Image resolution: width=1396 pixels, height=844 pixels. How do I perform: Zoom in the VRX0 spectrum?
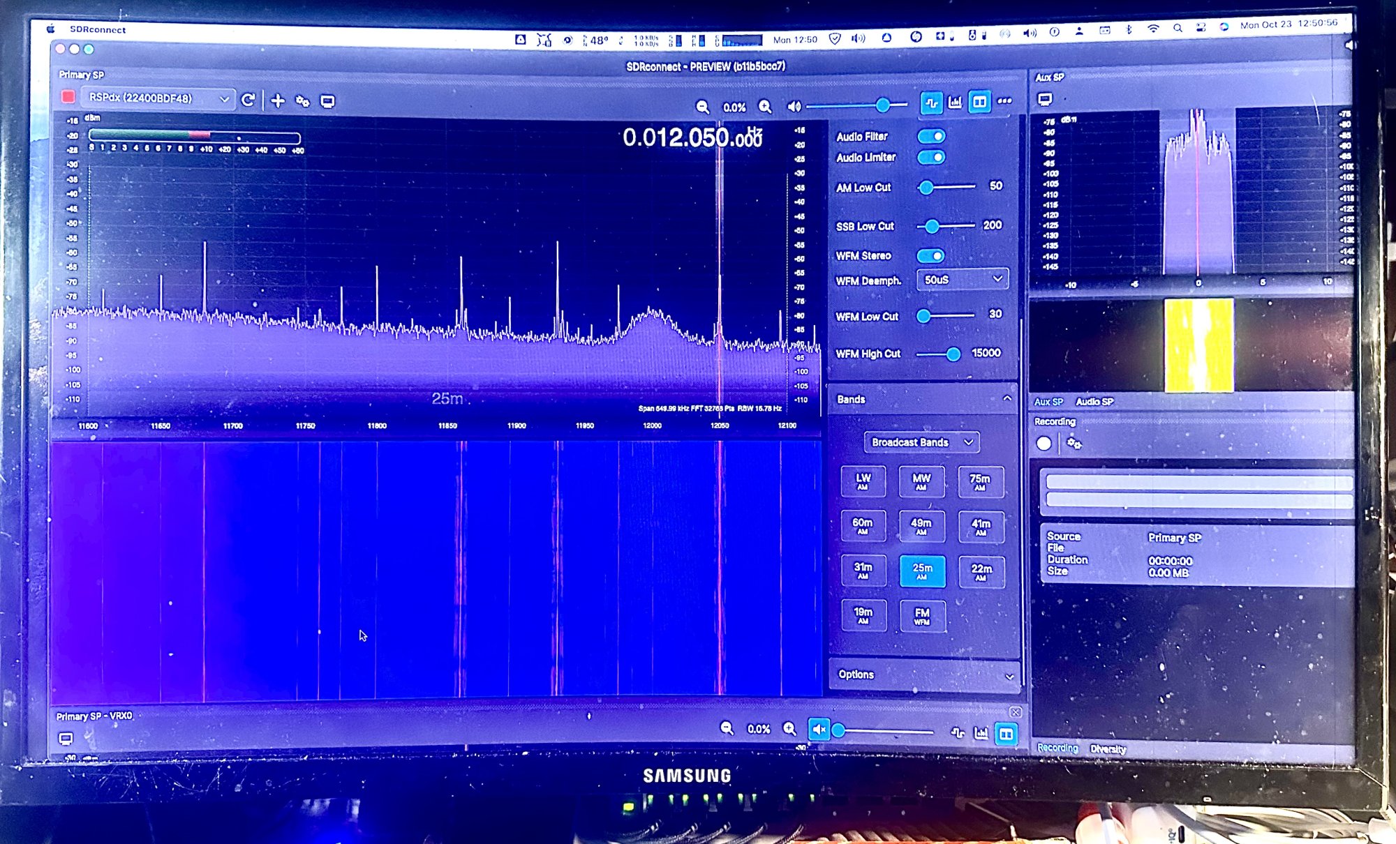tap(789, 729)
